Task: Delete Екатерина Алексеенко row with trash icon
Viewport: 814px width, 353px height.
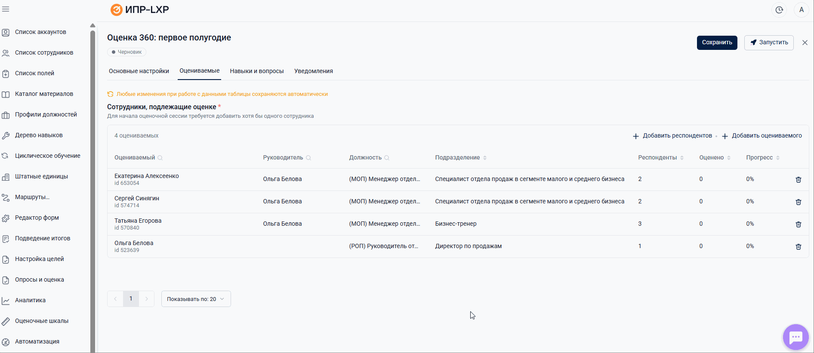Action: [799, 180]
